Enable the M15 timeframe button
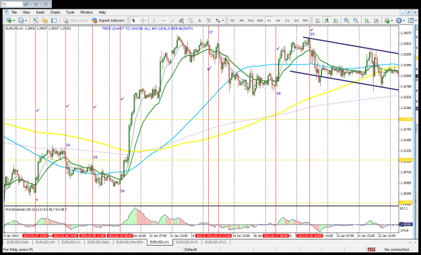 click(x=251, y=20)
